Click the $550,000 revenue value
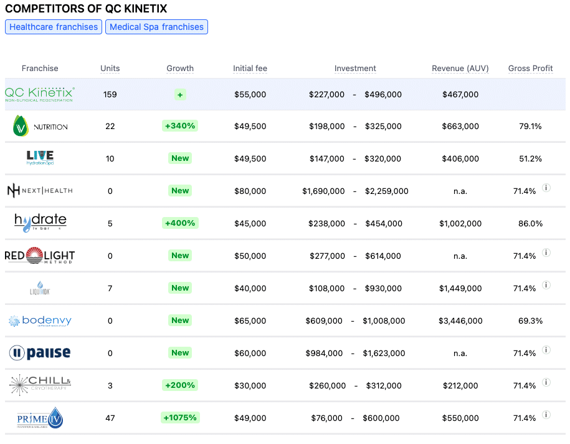The height and width of the screenshot is (444, 570). tap(460, 418)
